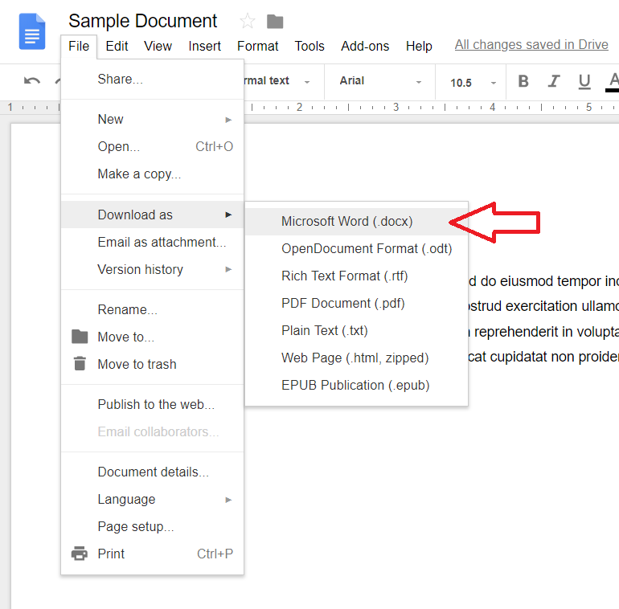Toggle underline formatting
The image size is (619, 609).
[584, 82]
